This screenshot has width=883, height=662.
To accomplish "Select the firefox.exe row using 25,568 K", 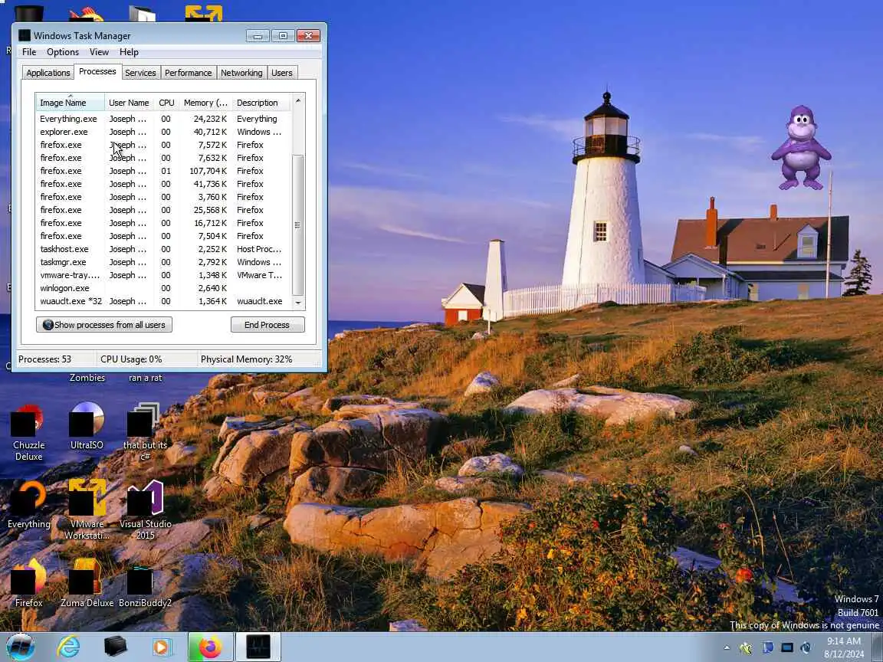I will (163, 210).
